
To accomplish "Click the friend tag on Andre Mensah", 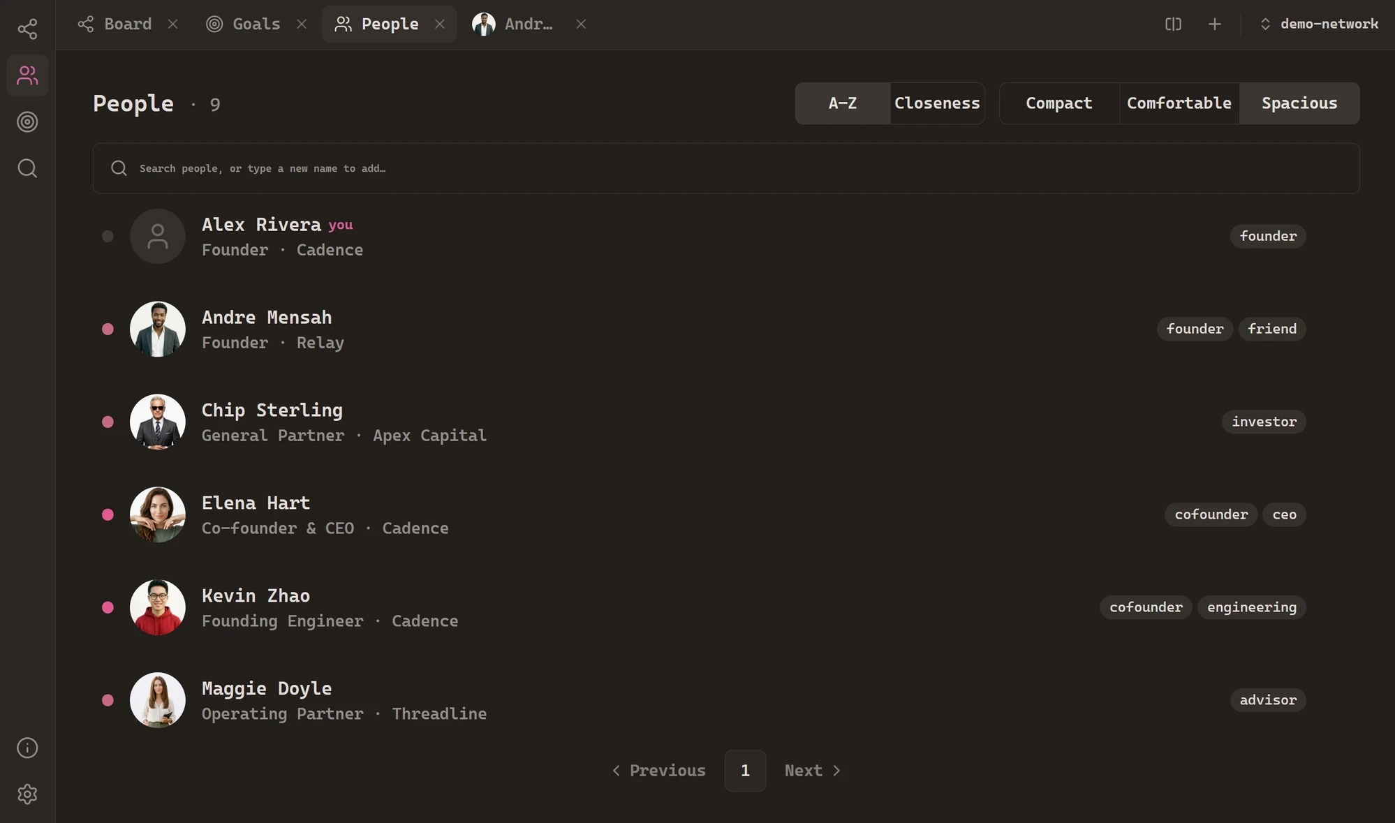I will pyautogui.click(x=1272, y=329).
